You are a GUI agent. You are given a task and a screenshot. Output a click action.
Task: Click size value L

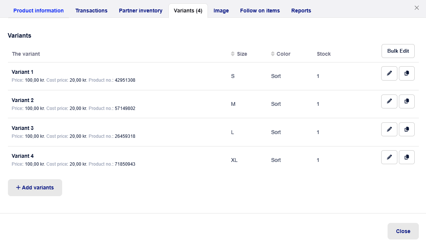(232, 132)
